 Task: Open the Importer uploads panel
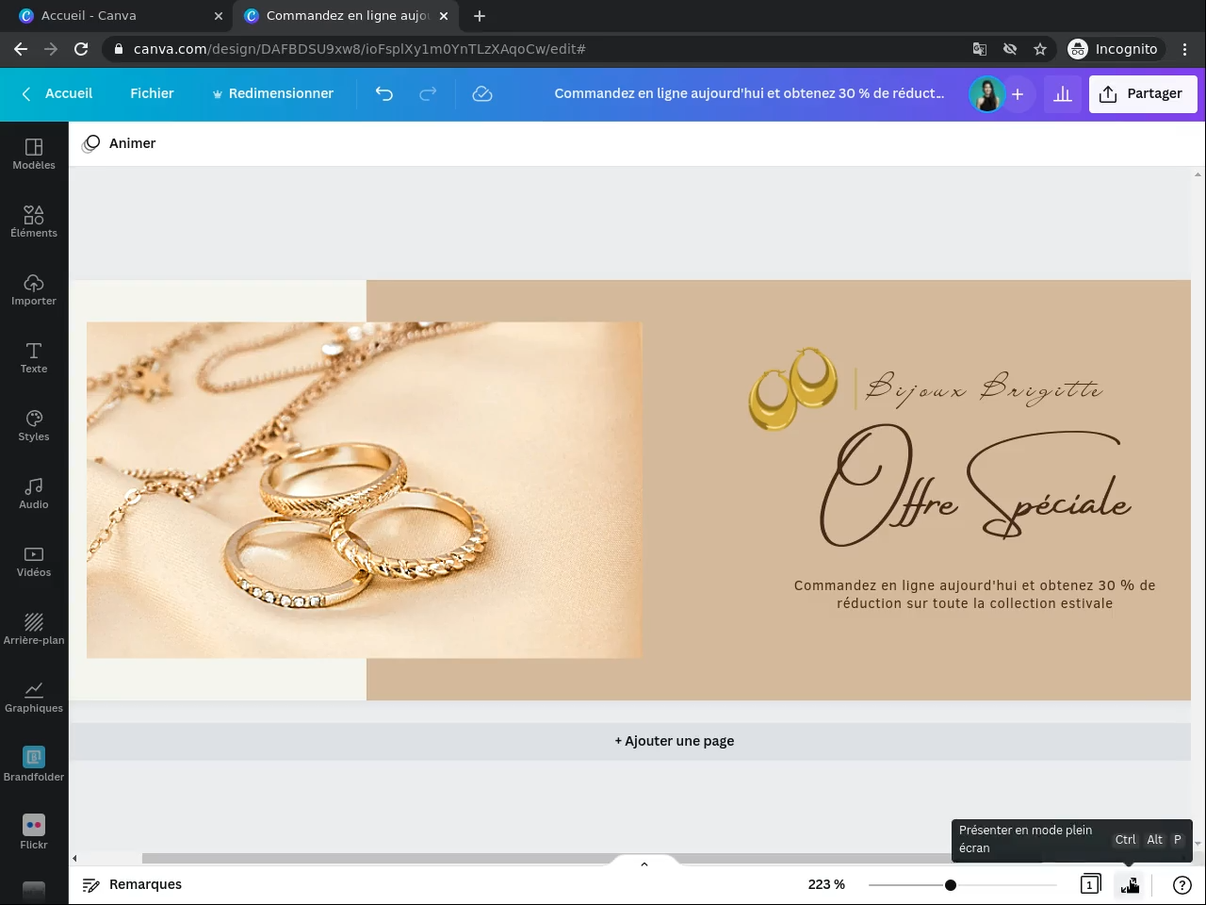(x=34, y=289)
